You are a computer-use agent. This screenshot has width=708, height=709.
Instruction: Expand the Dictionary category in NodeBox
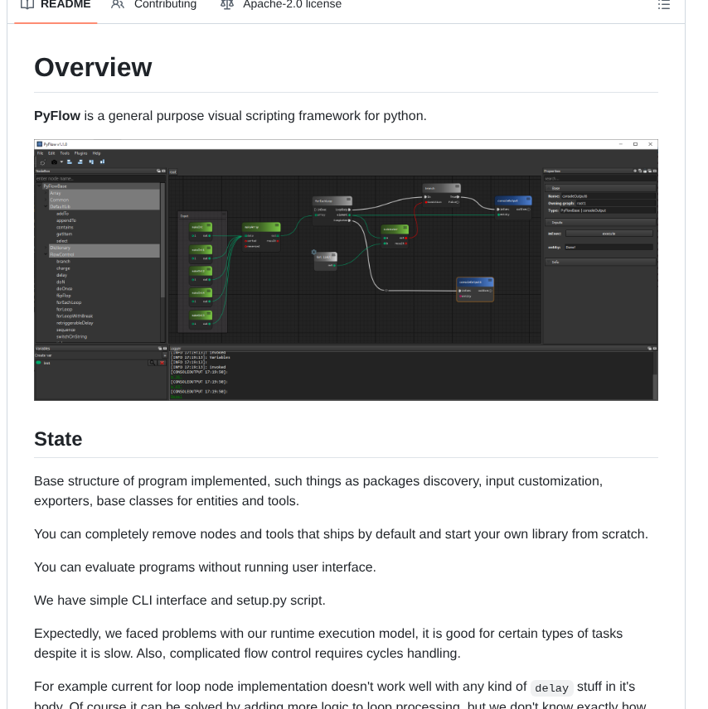tap(46, 248)
